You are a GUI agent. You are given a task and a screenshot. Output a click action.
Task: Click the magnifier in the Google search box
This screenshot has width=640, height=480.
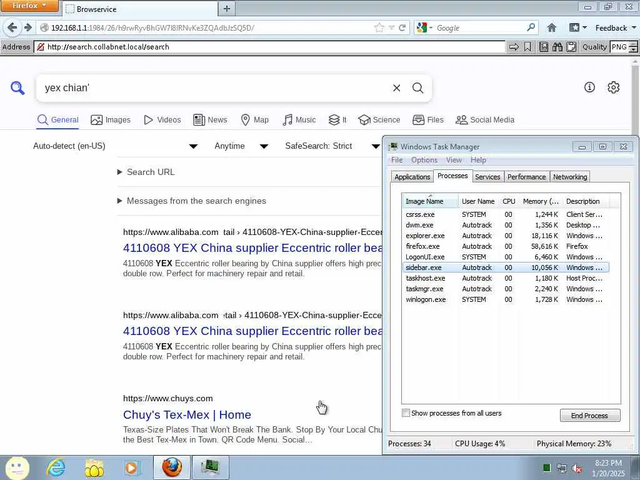(531, 27)
